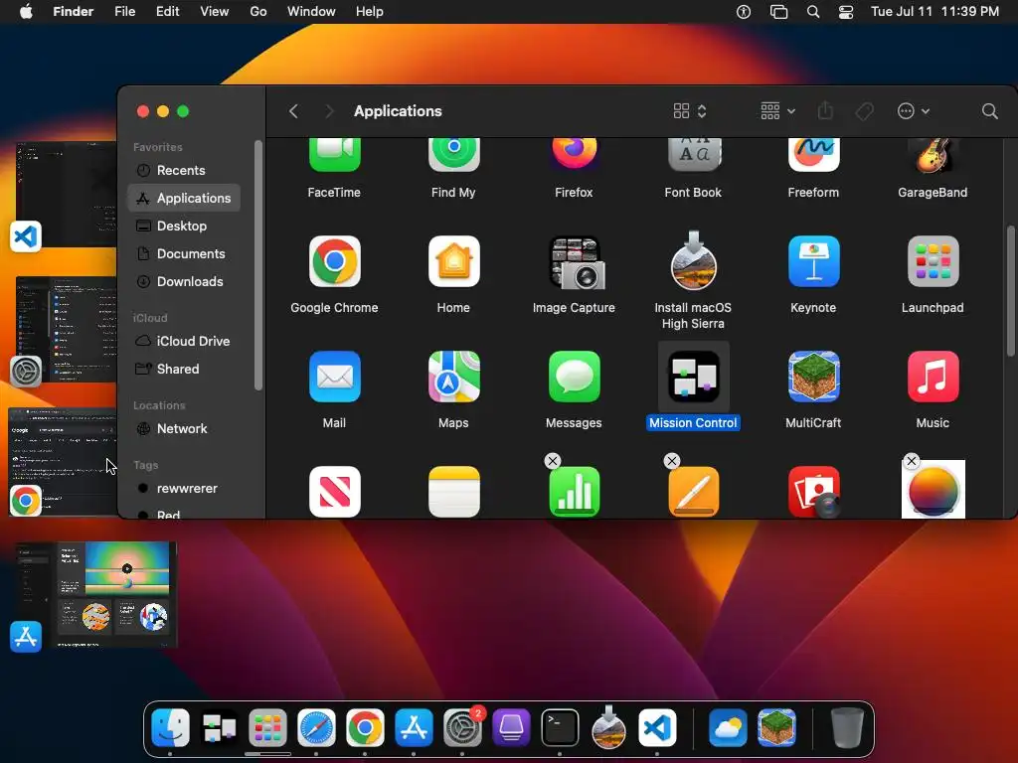Select Install macOS High Sierra icon

pos(693,261)
